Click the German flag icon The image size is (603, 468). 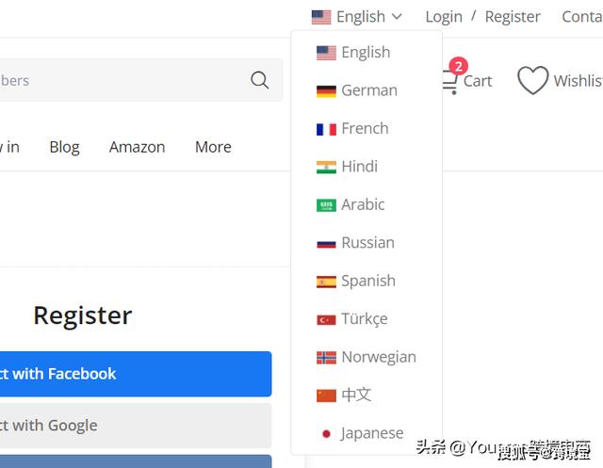tap(326, 91)
